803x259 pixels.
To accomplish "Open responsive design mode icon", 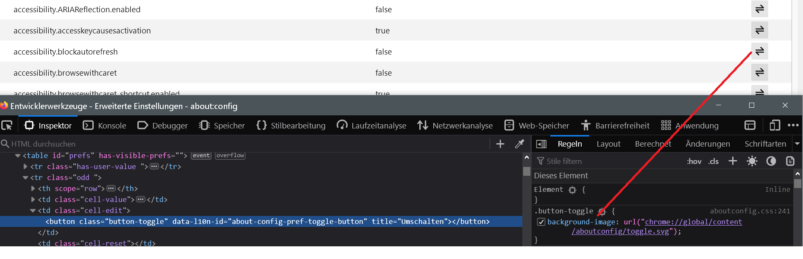I will [x=775, y=125].
